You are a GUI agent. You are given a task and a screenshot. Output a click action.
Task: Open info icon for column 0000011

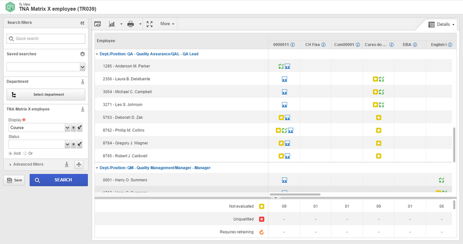click(293, 45)
